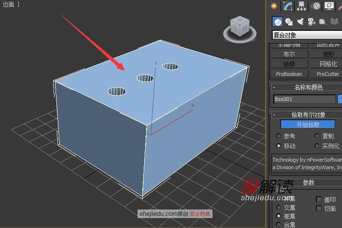Click the 布尔 button
This screenshot has height=228, width=342.
click(x=289, y=54)
